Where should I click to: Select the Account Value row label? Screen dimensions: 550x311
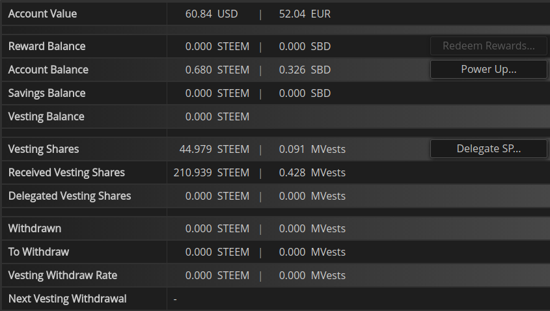pos(42,14)
